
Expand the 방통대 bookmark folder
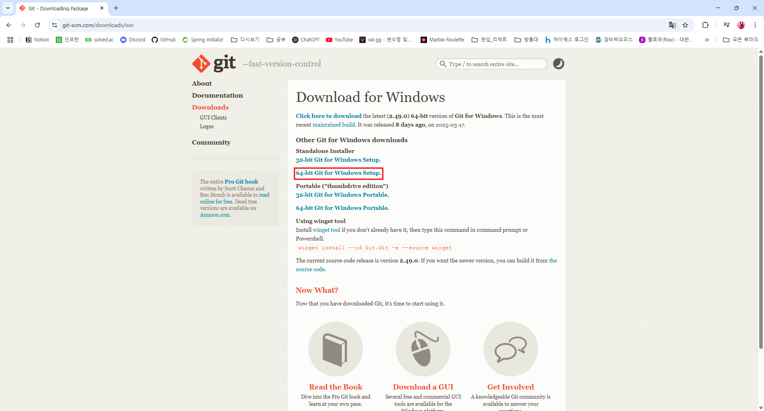coord(526,40)
